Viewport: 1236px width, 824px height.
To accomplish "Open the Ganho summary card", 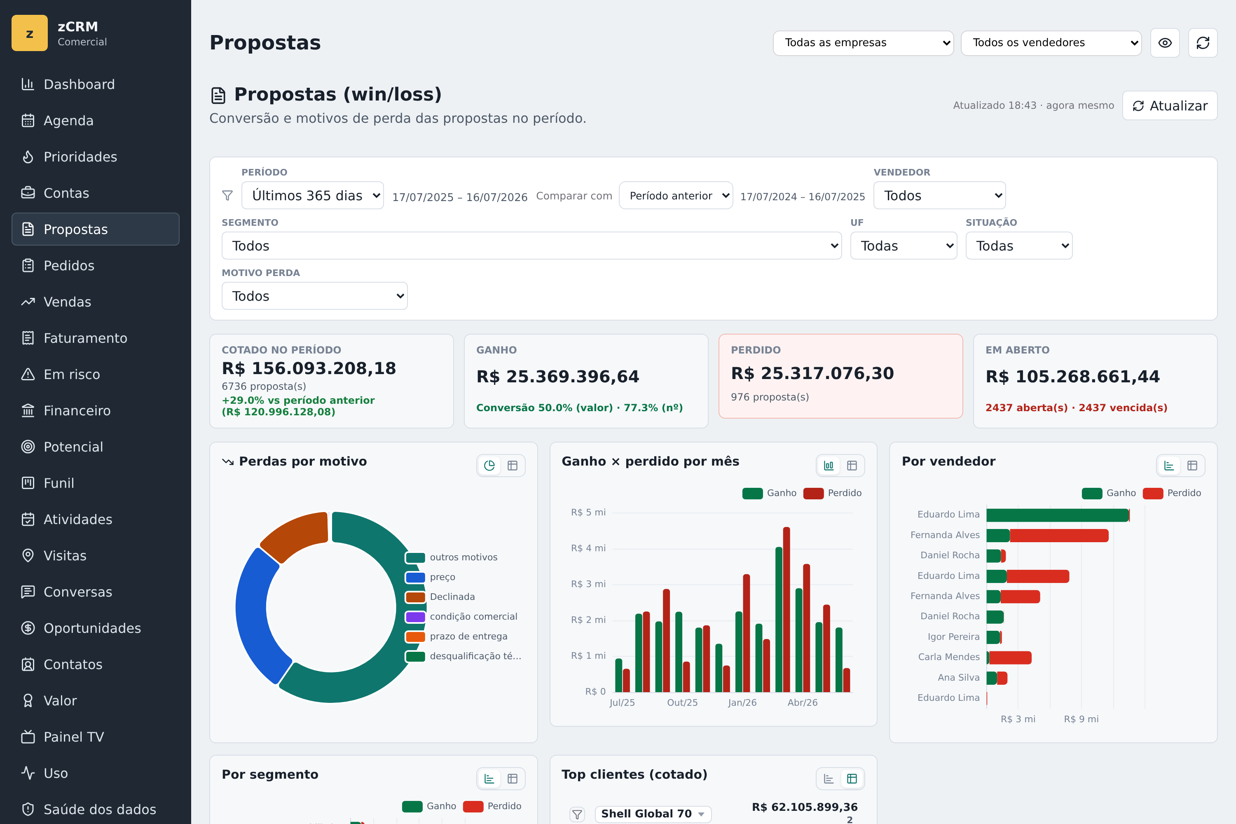I will coord(586,381).
